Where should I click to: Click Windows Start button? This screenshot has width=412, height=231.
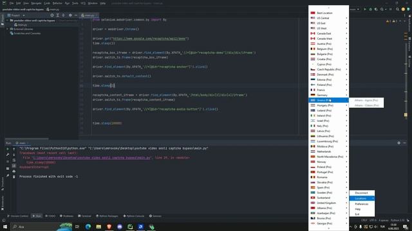point(5,227)
